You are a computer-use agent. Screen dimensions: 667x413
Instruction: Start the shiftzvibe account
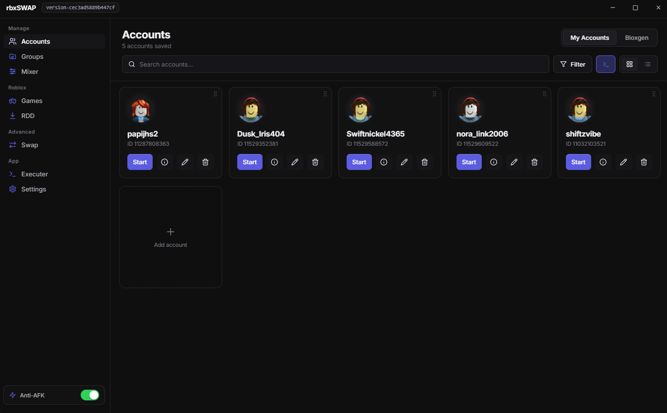coord(579,162)
